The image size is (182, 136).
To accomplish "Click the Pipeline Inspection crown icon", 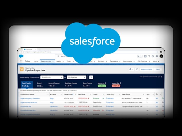I will (22, 69).
